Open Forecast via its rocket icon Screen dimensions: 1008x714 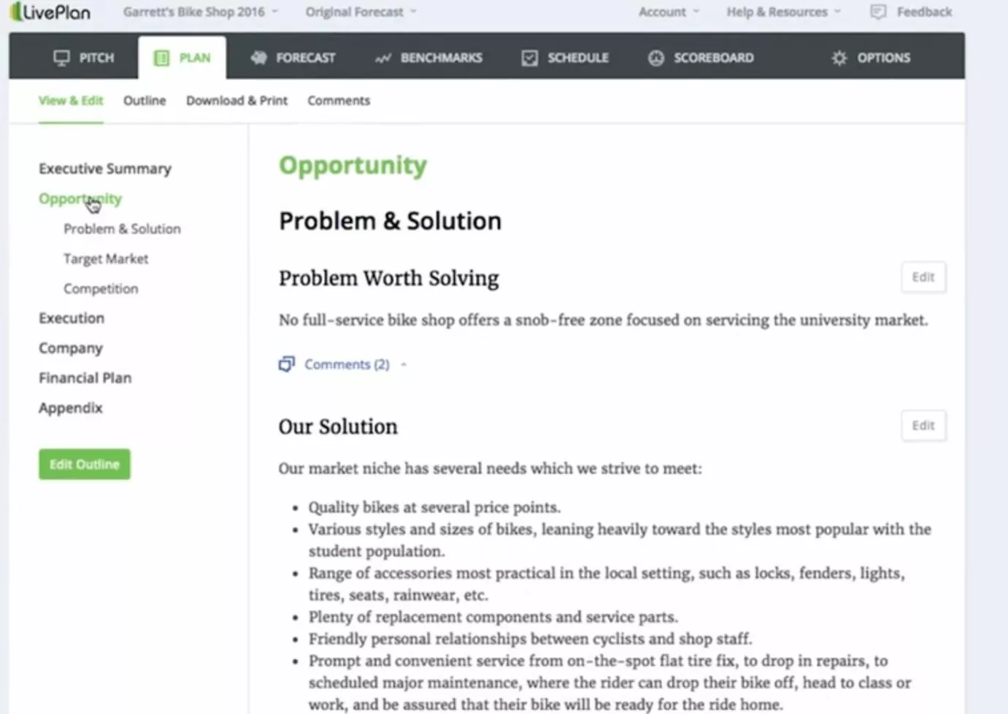point(258,58)
